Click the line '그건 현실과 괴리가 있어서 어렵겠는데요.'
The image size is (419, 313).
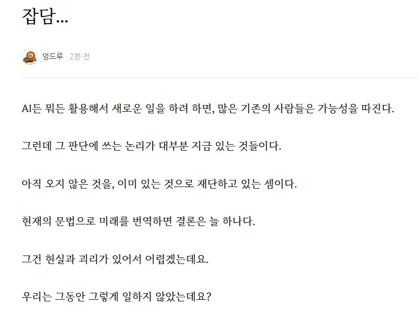pos(115,259)
